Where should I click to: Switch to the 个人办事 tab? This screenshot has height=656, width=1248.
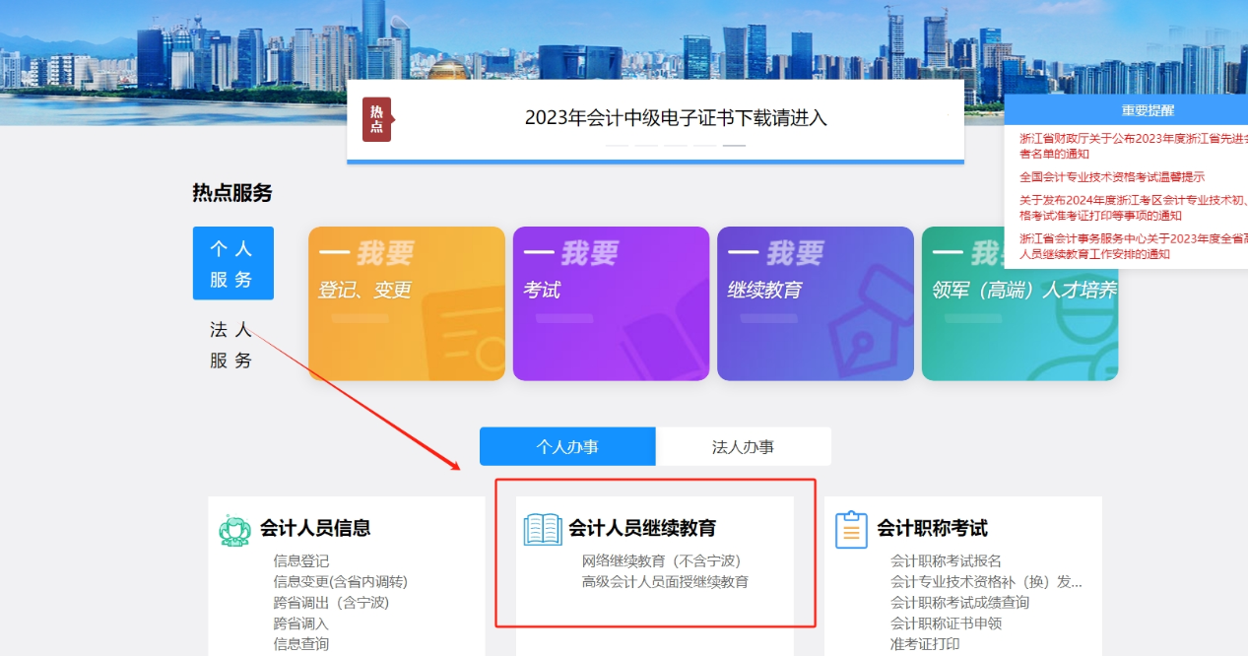pyautogui.click(x=567, y=446)
